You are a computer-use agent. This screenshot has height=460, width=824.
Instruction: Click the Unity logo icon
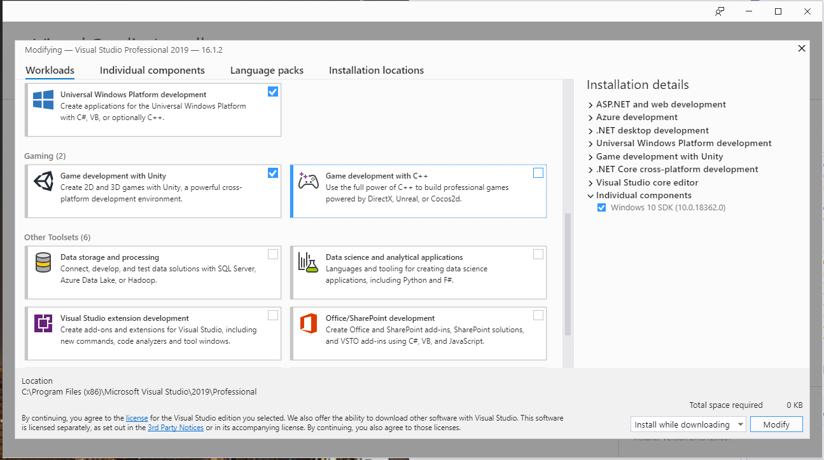coord(43,182)
